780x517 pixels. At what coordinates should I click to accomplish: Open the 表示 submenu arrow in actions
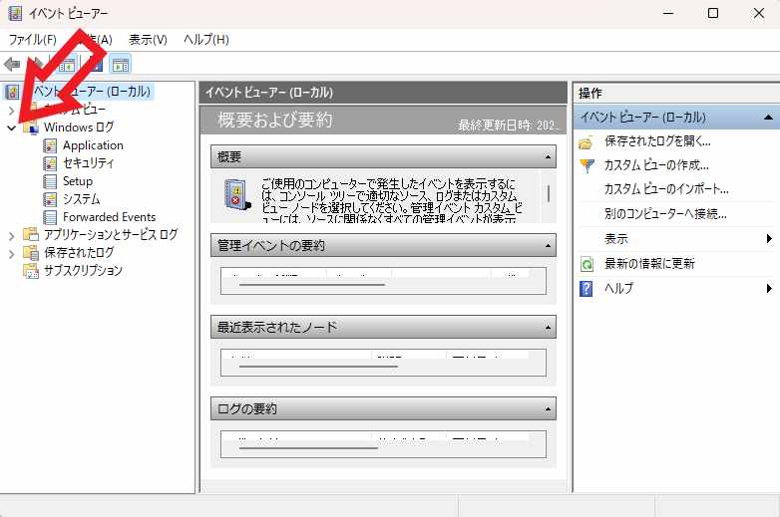click(770, 239)
